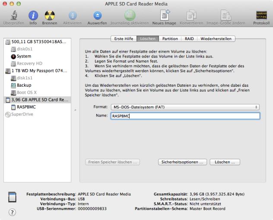Image resolution: width=273 pixels, height=220 pixels.
Task: Select disk0s1 in the sidebar
Action: coord(37,49)
